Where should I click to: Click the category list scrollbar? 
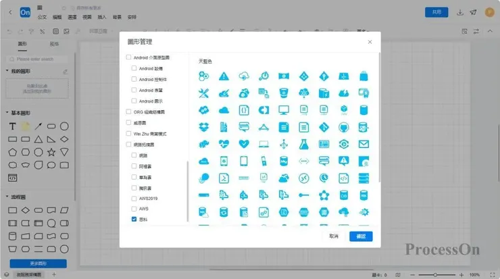188,191
